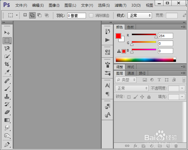Open the History panel icon

[107, 32]
